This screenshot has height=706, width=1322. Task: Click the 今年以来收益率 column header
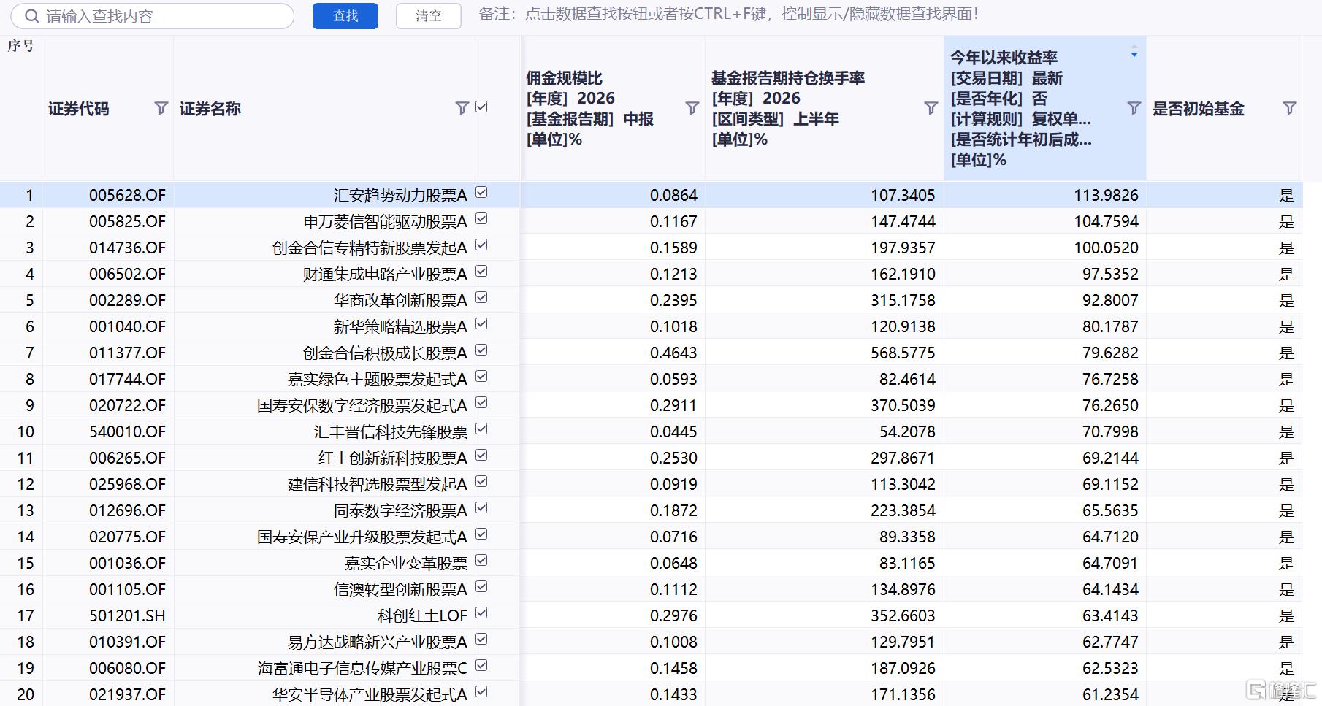click(1045, 108)
